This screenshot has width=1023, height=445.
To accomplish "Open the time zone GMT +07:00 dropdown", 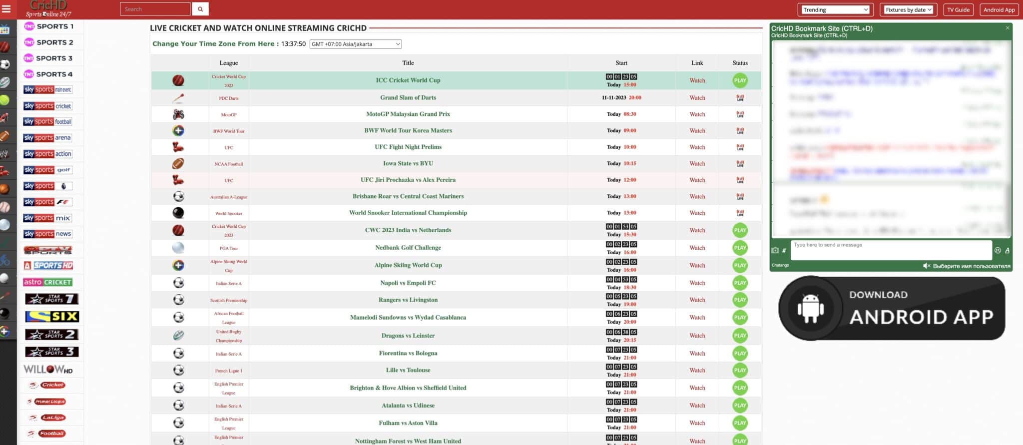I will (x=356, y=44).
